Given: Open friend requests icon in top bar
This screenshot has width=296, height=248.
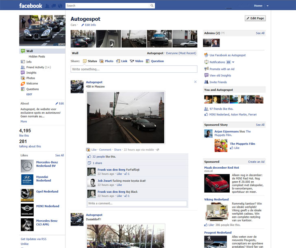Looking at the screenshot, I should 47,6.
